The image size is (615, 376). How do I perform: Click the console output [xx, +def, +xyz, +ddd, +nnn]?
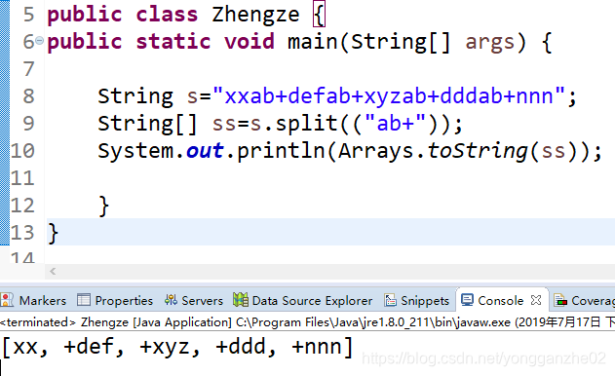pyautogui.click(x=177, y=348)
